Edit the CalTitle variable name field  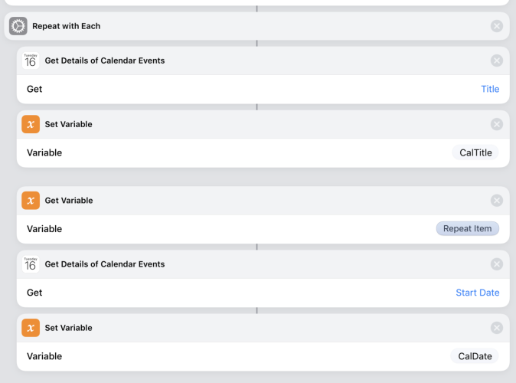[475, 152]
